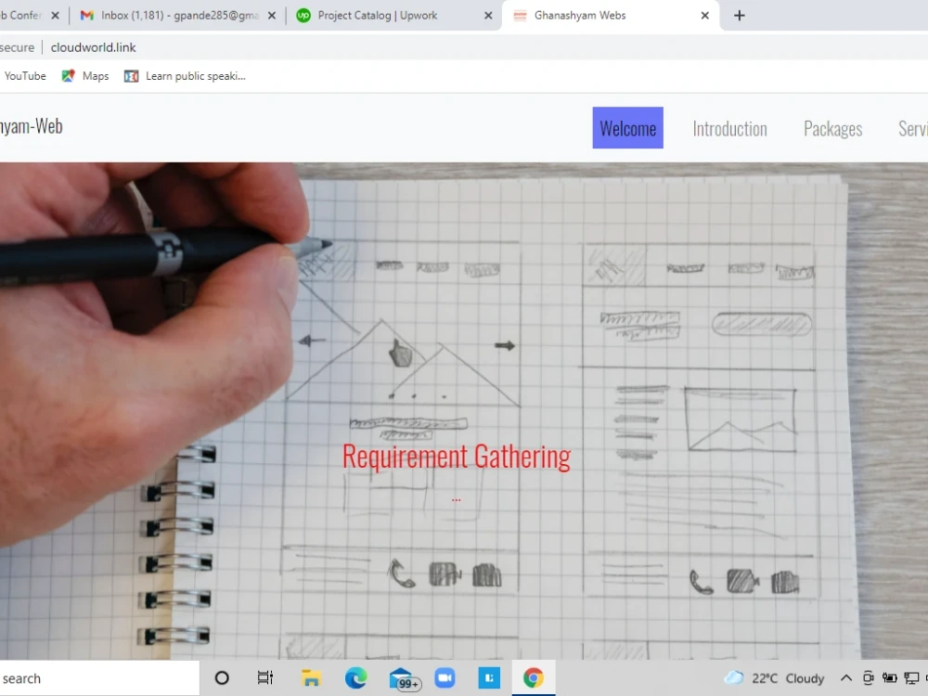Open the YouTube bookmark
This screenshot has height=696, width=928.
click(25, 76)
